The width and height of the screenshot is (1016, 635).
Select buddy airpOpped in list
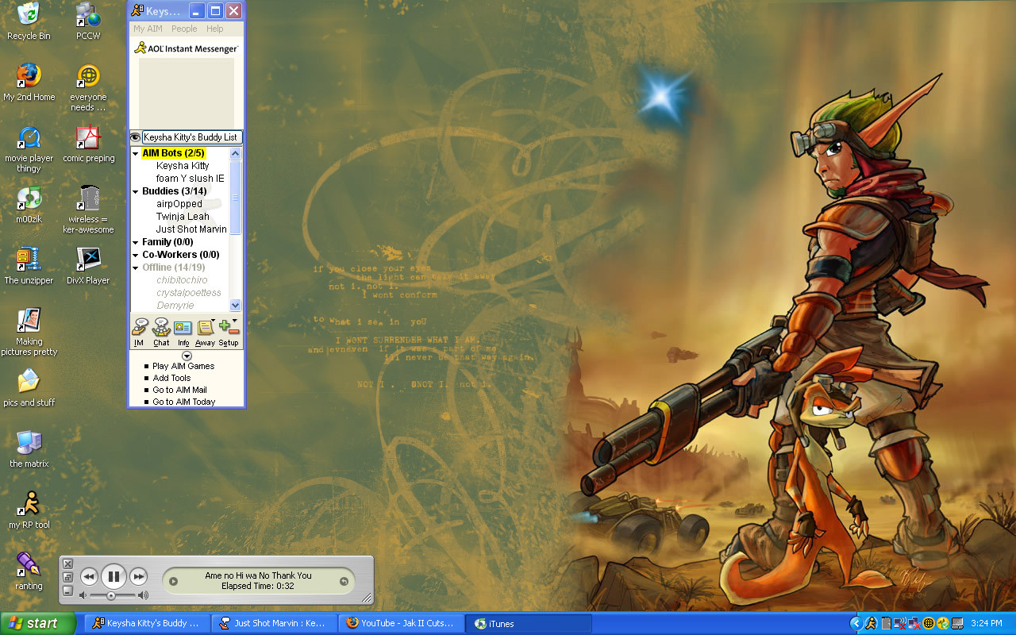(179, 204)
